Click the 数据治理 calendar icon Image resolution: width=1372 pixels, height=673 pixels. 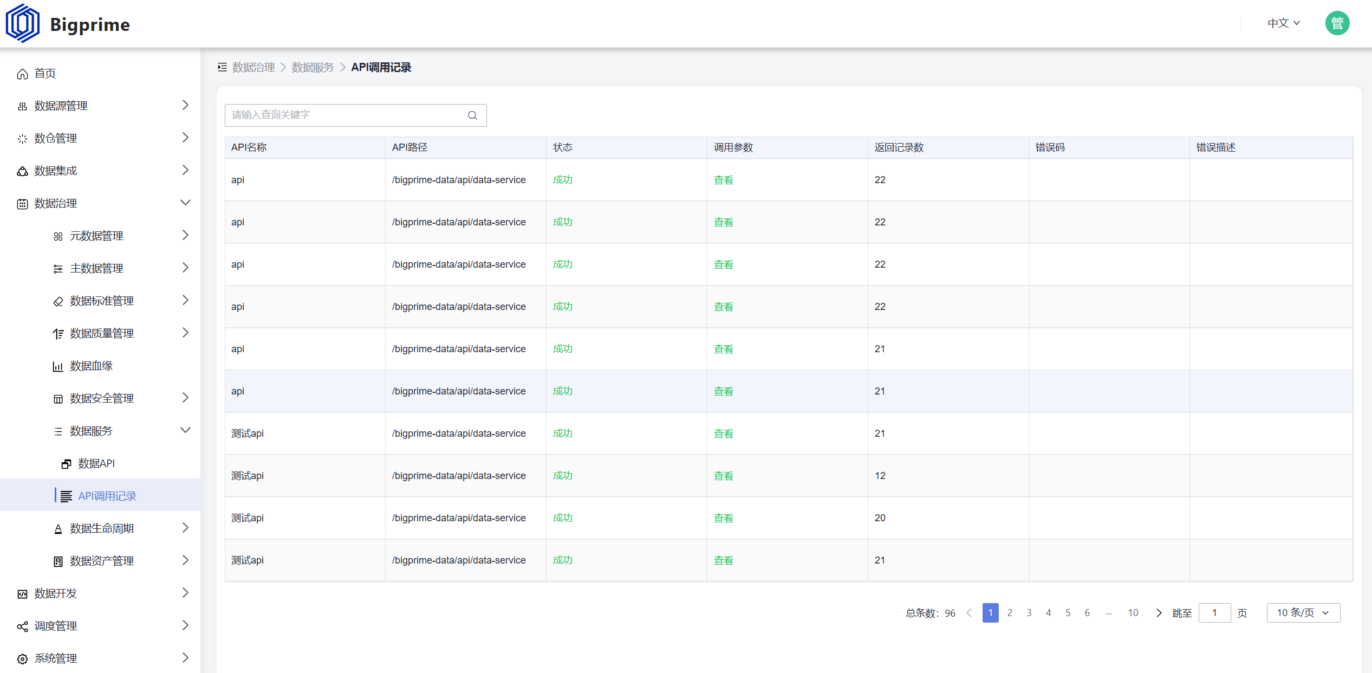(x=22, y=204)
